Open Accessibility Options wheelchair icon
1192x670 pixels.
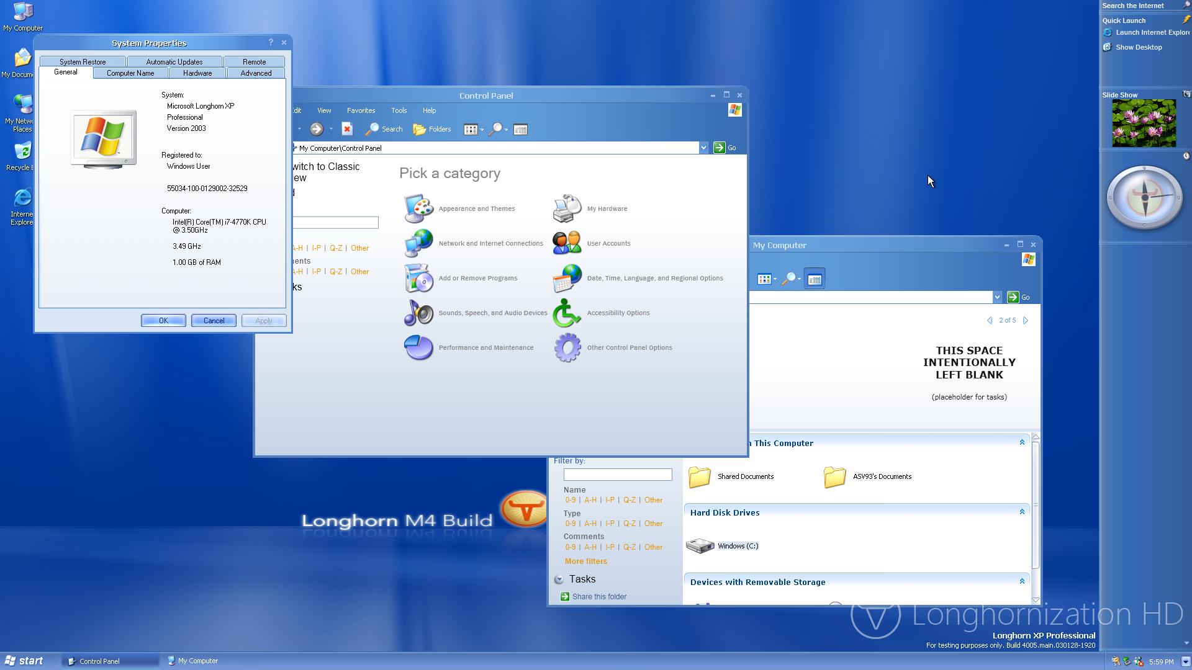tap(567, 313)
